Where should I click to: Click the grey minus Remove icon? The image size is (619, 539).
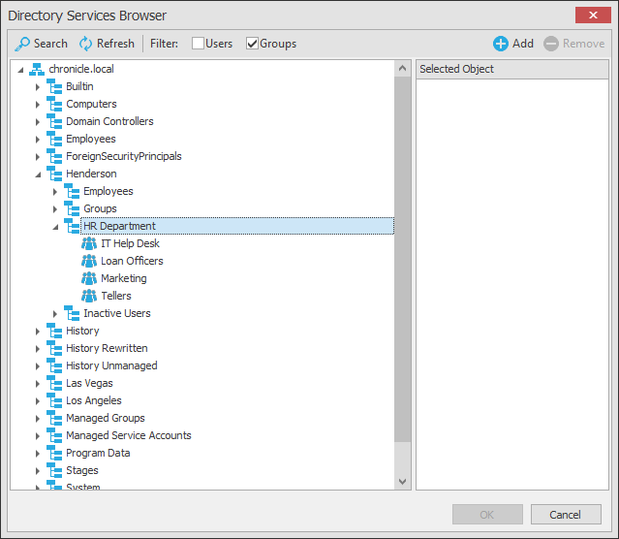pos(550,44)
